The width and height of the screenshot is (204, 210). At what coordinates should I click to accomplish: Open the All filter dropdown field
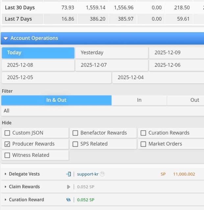tap(102, 111)
